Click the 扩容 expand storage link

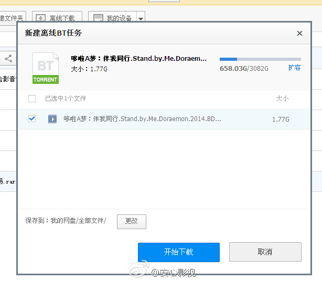click(x=294, y=68)
